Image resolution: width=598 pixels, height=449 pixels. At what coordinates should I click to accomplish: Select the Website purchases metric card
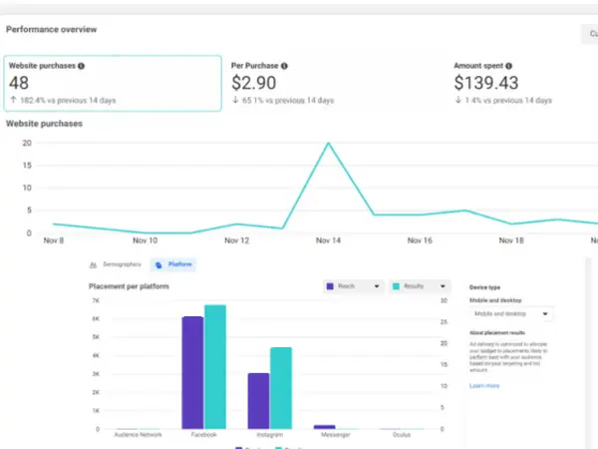pyautogui.click(x=113, y=83)
